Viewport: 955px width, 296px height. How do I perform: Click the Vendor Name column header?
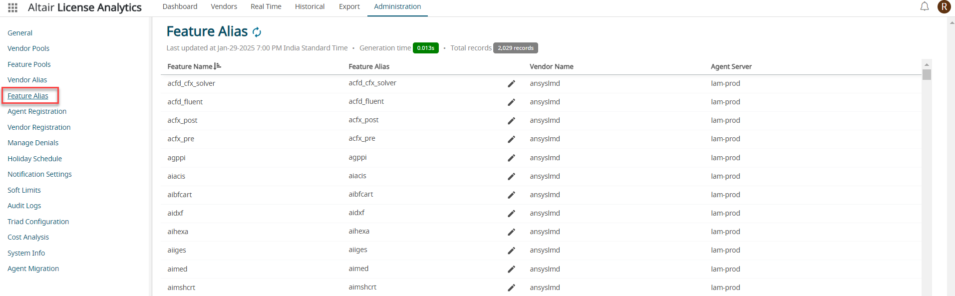(551, 66)
